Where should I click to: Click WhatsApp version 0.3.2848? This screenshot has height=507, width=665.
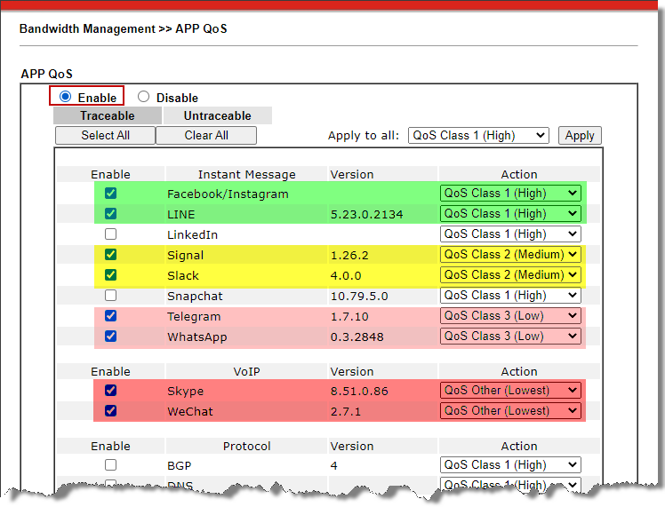coord(357,337)
